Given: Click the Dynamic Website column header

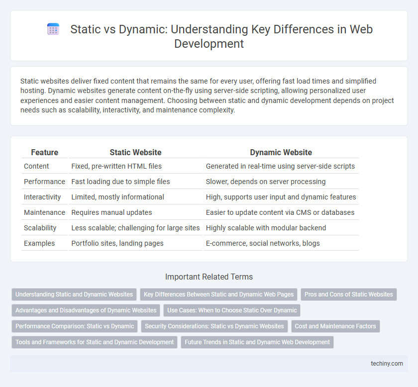Looking at the screenshot, I should pyautogui.click(x=281, y=152).
